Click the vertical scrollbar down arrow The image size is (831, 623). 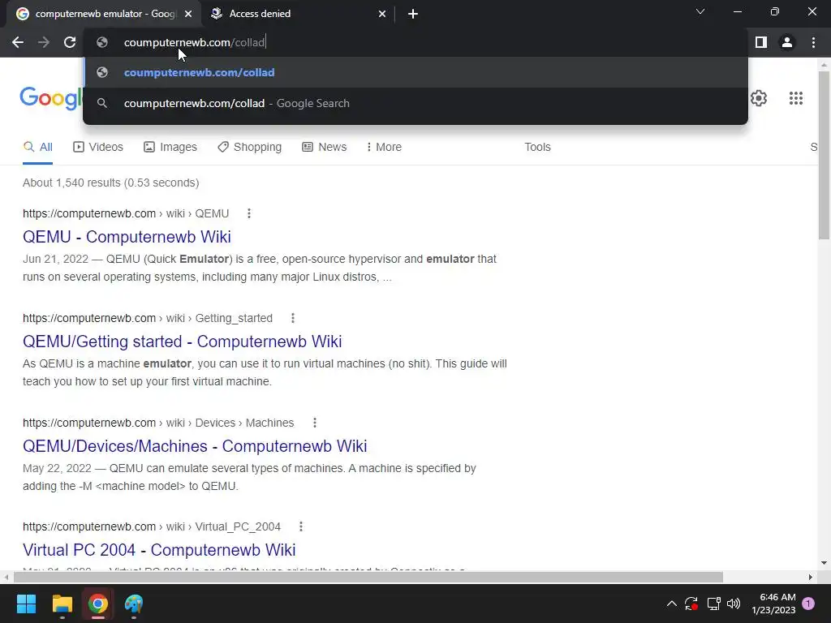coord(824,563)
